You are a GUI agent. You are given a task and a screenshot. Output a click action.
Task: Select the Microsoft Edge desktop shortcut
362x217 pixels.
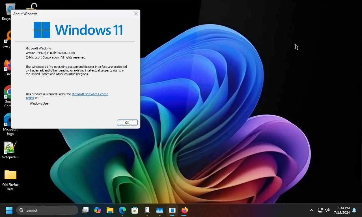(7, 124)
